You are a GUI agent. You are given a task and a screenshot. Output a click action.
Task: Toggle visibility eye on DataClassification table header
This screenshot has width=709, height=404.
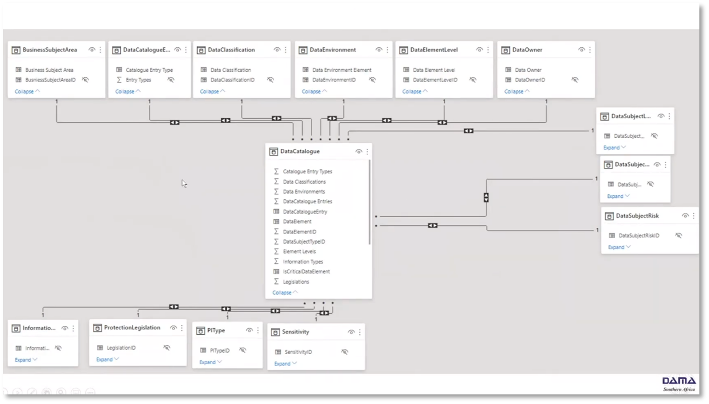(x=277, y=50)
